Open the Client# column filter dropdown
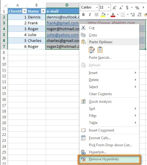 coord(25,11)
